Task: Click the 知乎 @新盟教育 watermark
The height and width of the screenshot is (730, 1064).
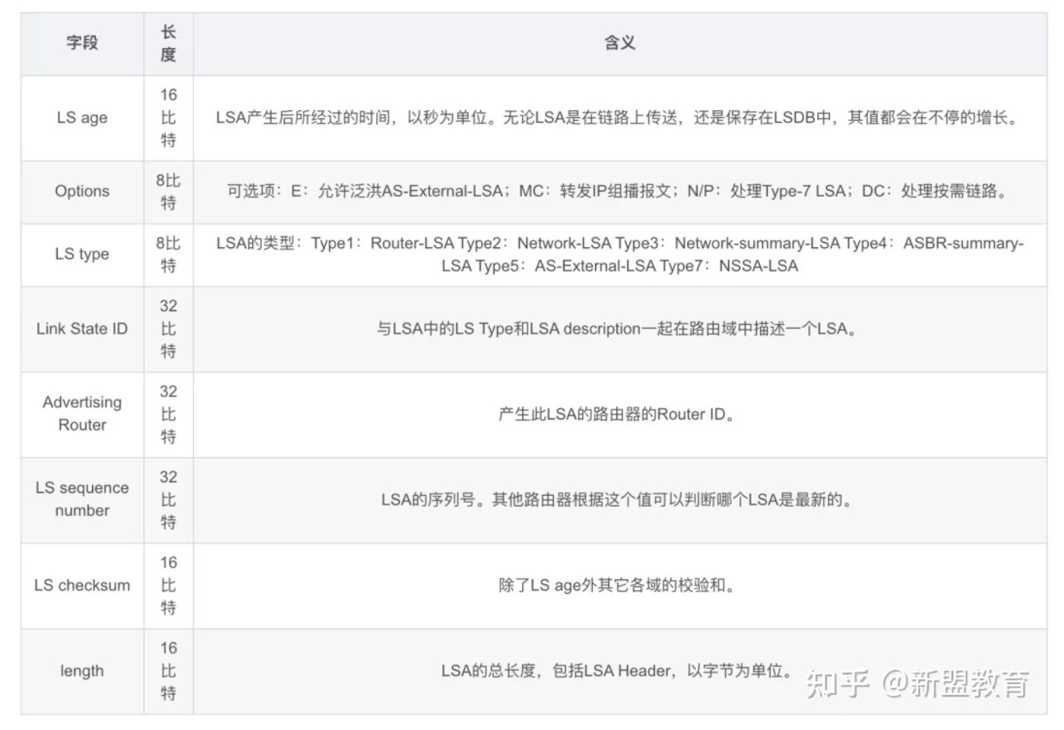Action: pos(917,684)
